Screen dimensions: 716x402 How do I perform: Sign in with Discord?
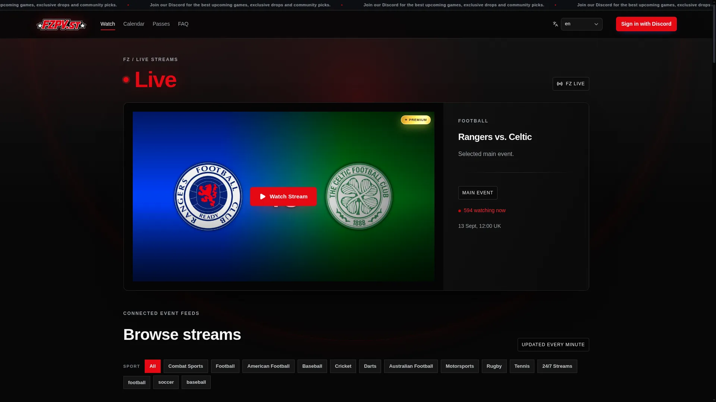pyautogui.click(x=646, y=24)
